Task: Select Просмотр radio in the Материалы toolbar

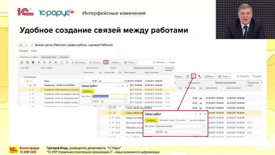Action: 154,62
